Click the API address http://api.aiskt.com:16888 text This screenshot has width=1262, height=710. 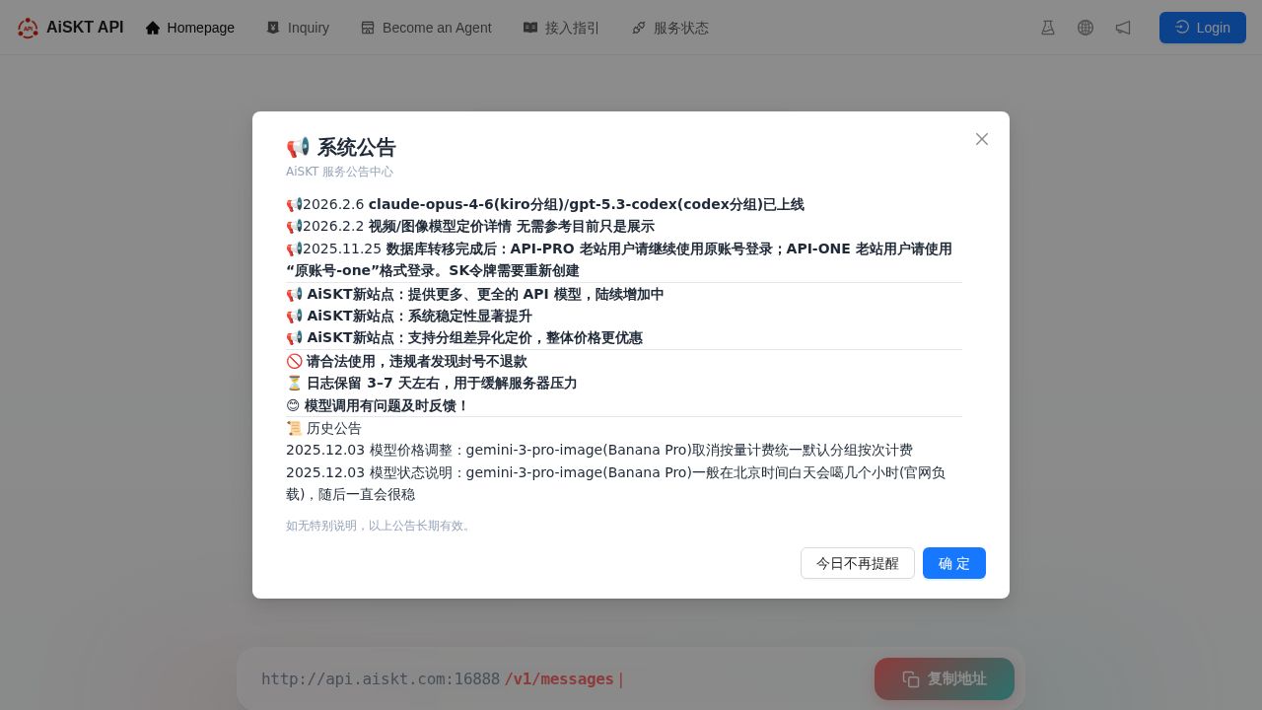coord(381,678)
